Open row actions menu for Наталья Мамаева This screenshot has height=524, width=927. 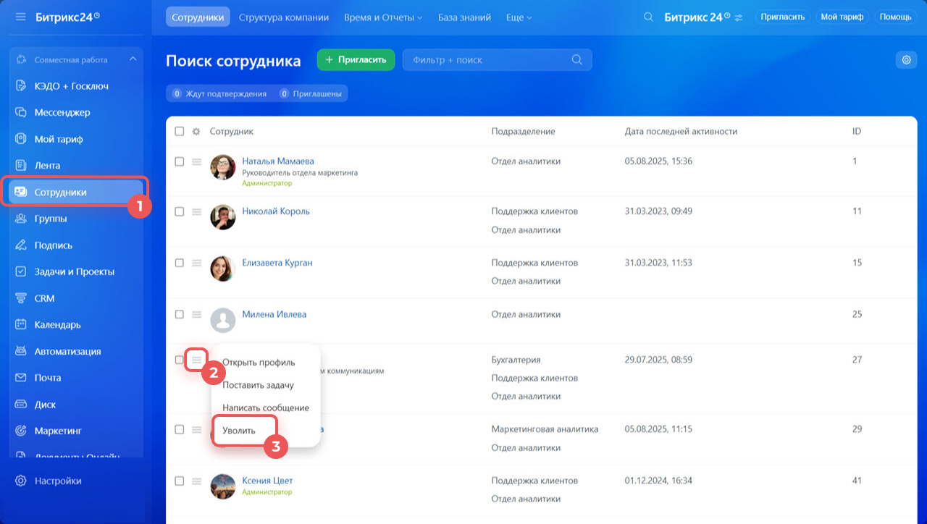tap(196, 161)
